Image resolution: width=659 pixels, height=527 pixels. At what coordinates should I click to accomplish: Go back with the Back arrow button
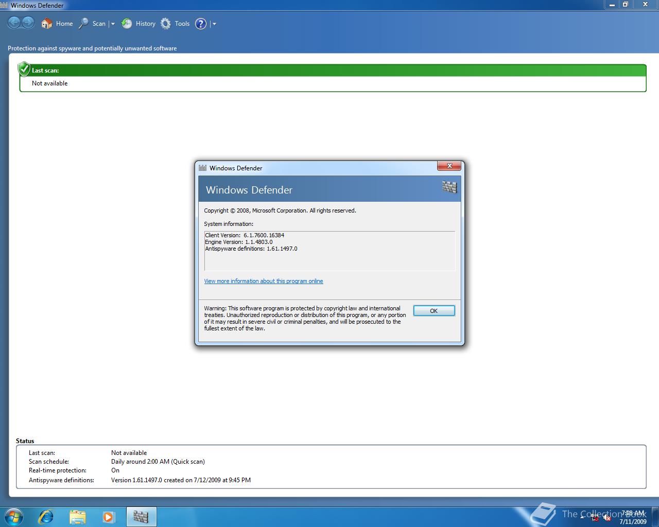click(x=14, y=23)
